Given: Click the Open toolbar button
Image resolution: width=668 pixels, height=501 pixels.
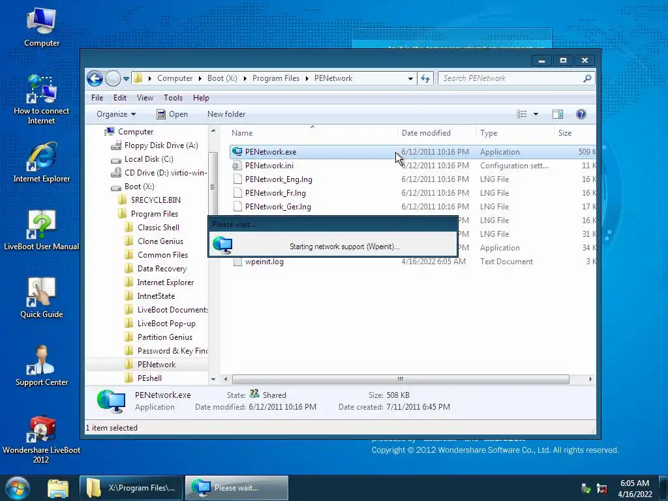Looking at the screenshot, I should [172, 114].
